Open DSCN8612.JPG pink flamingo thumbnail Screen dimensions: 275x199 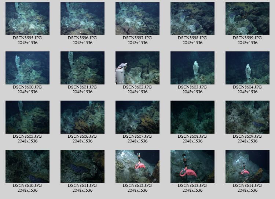click(x=137, y=166)
